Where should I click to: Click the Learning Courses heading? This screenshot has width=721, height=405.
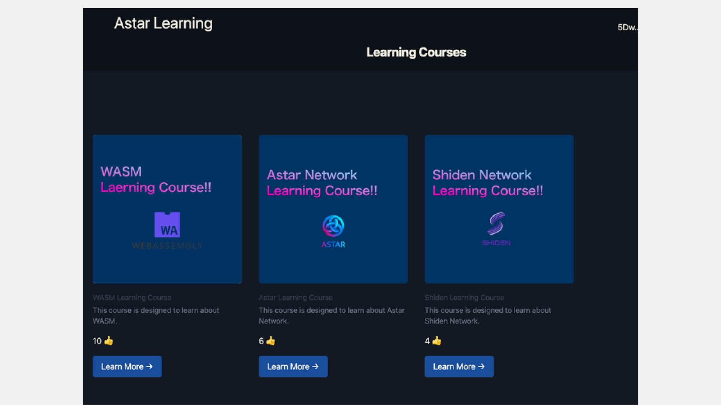tap(416, 52)
